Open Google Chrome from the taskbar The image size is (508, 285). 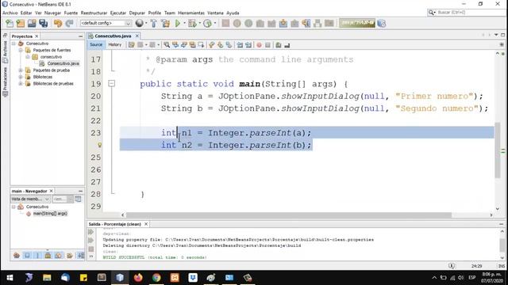click(x=156, y=278)
